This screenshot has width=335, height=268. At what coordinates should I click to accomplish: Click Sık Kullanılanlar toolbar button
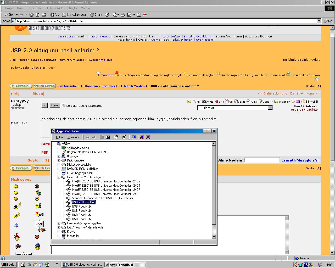point(75,15)
